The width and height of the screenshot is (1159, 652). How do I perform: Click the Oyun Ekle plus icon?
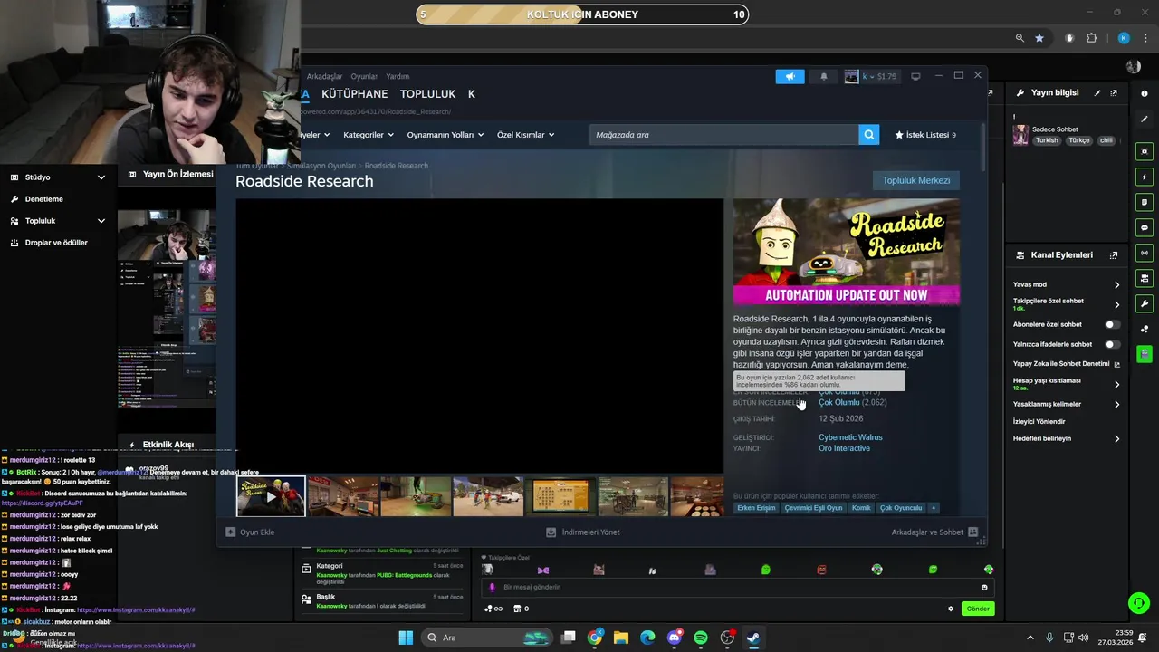pyautogui.click(x=230, y=532)
